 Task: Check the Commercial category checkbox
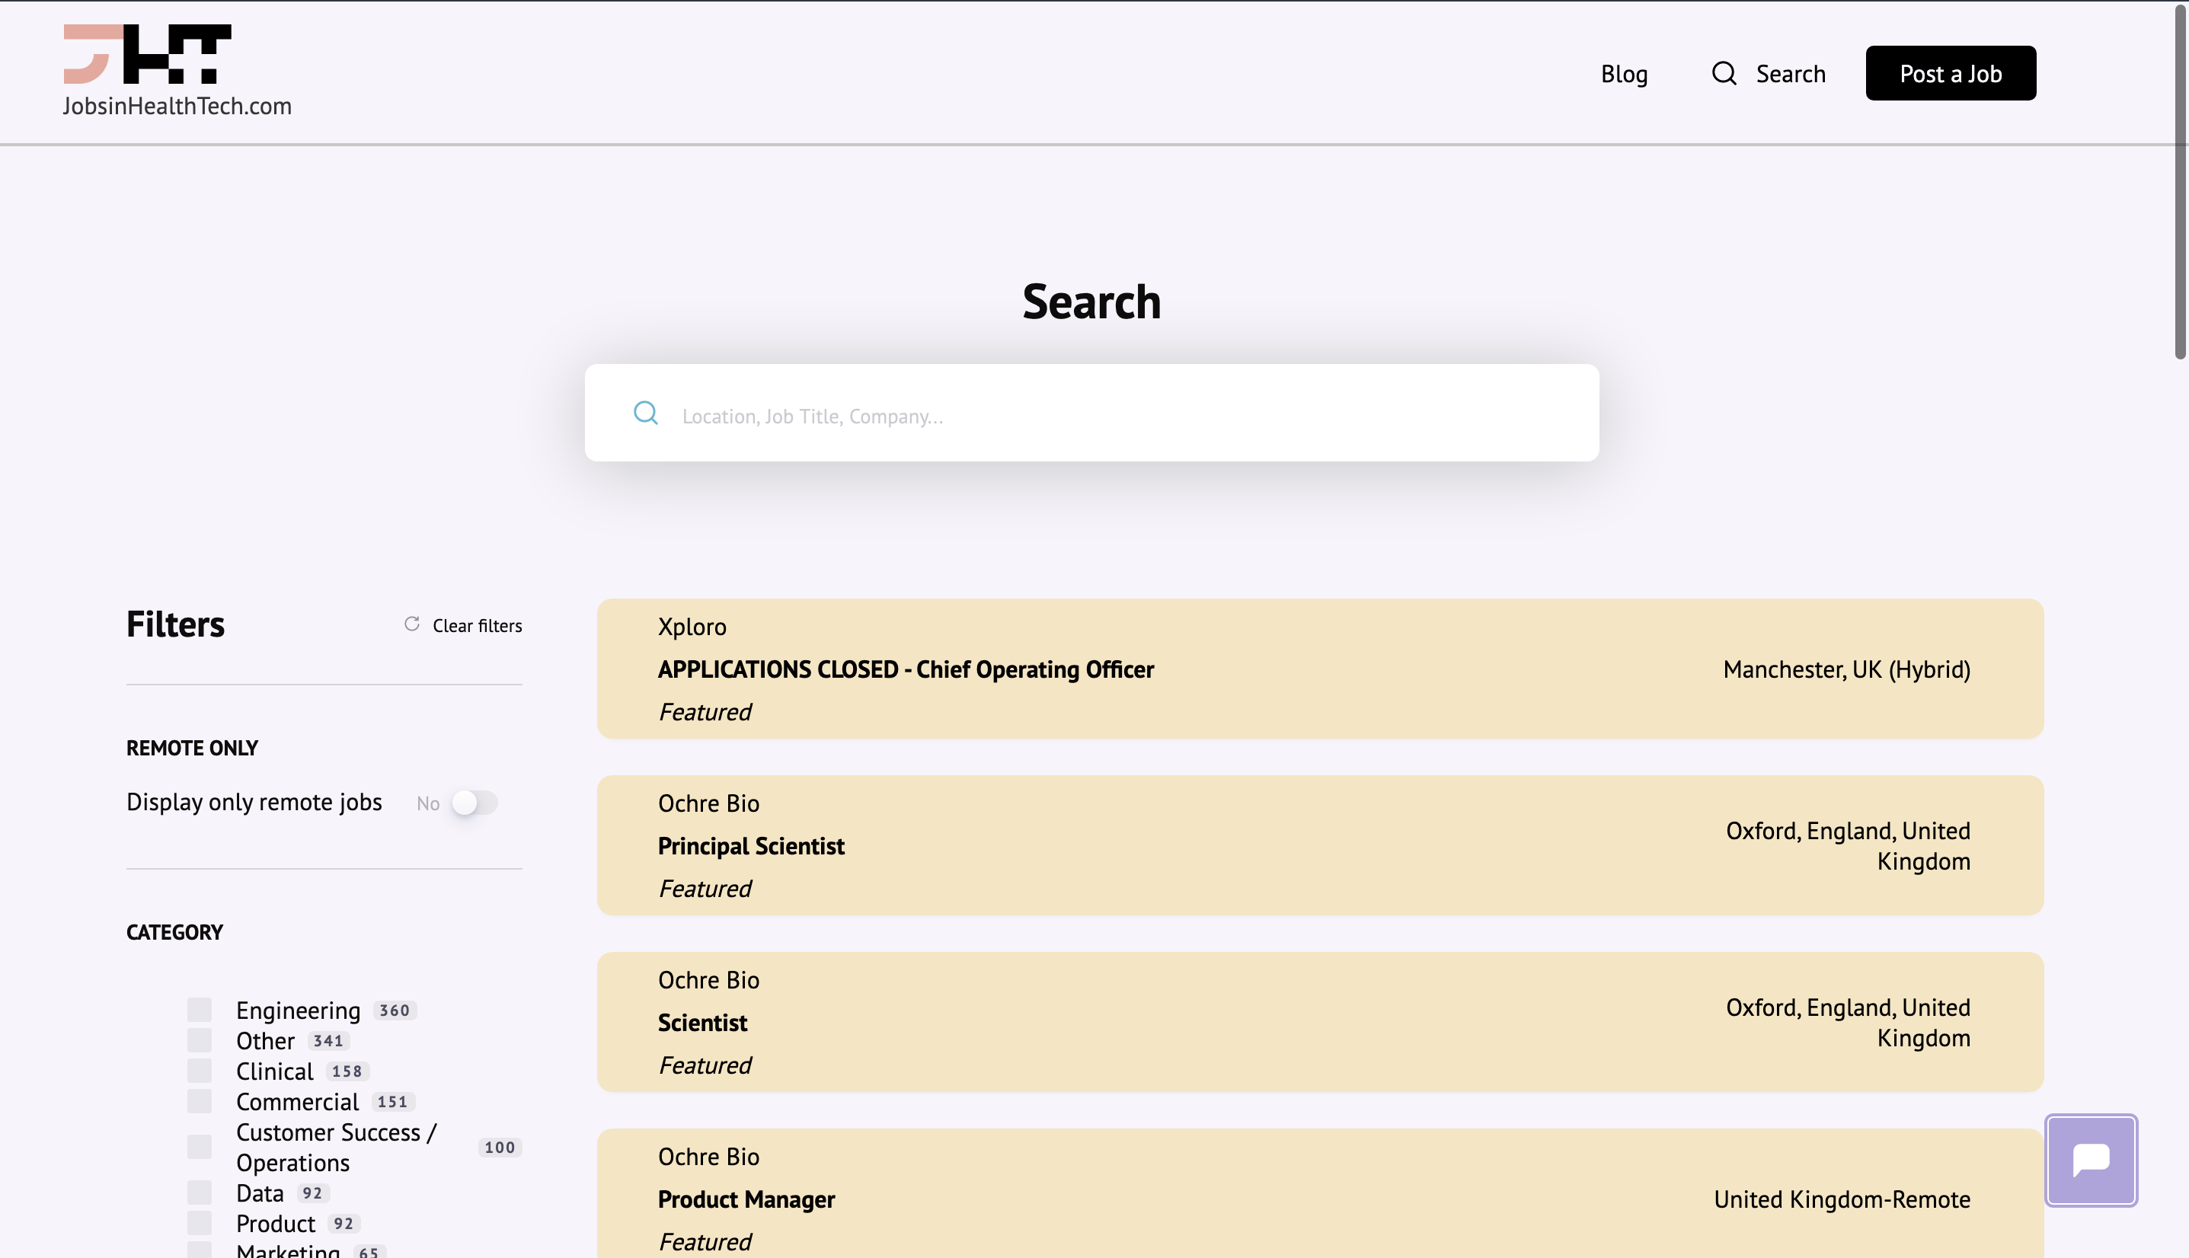199,1101
